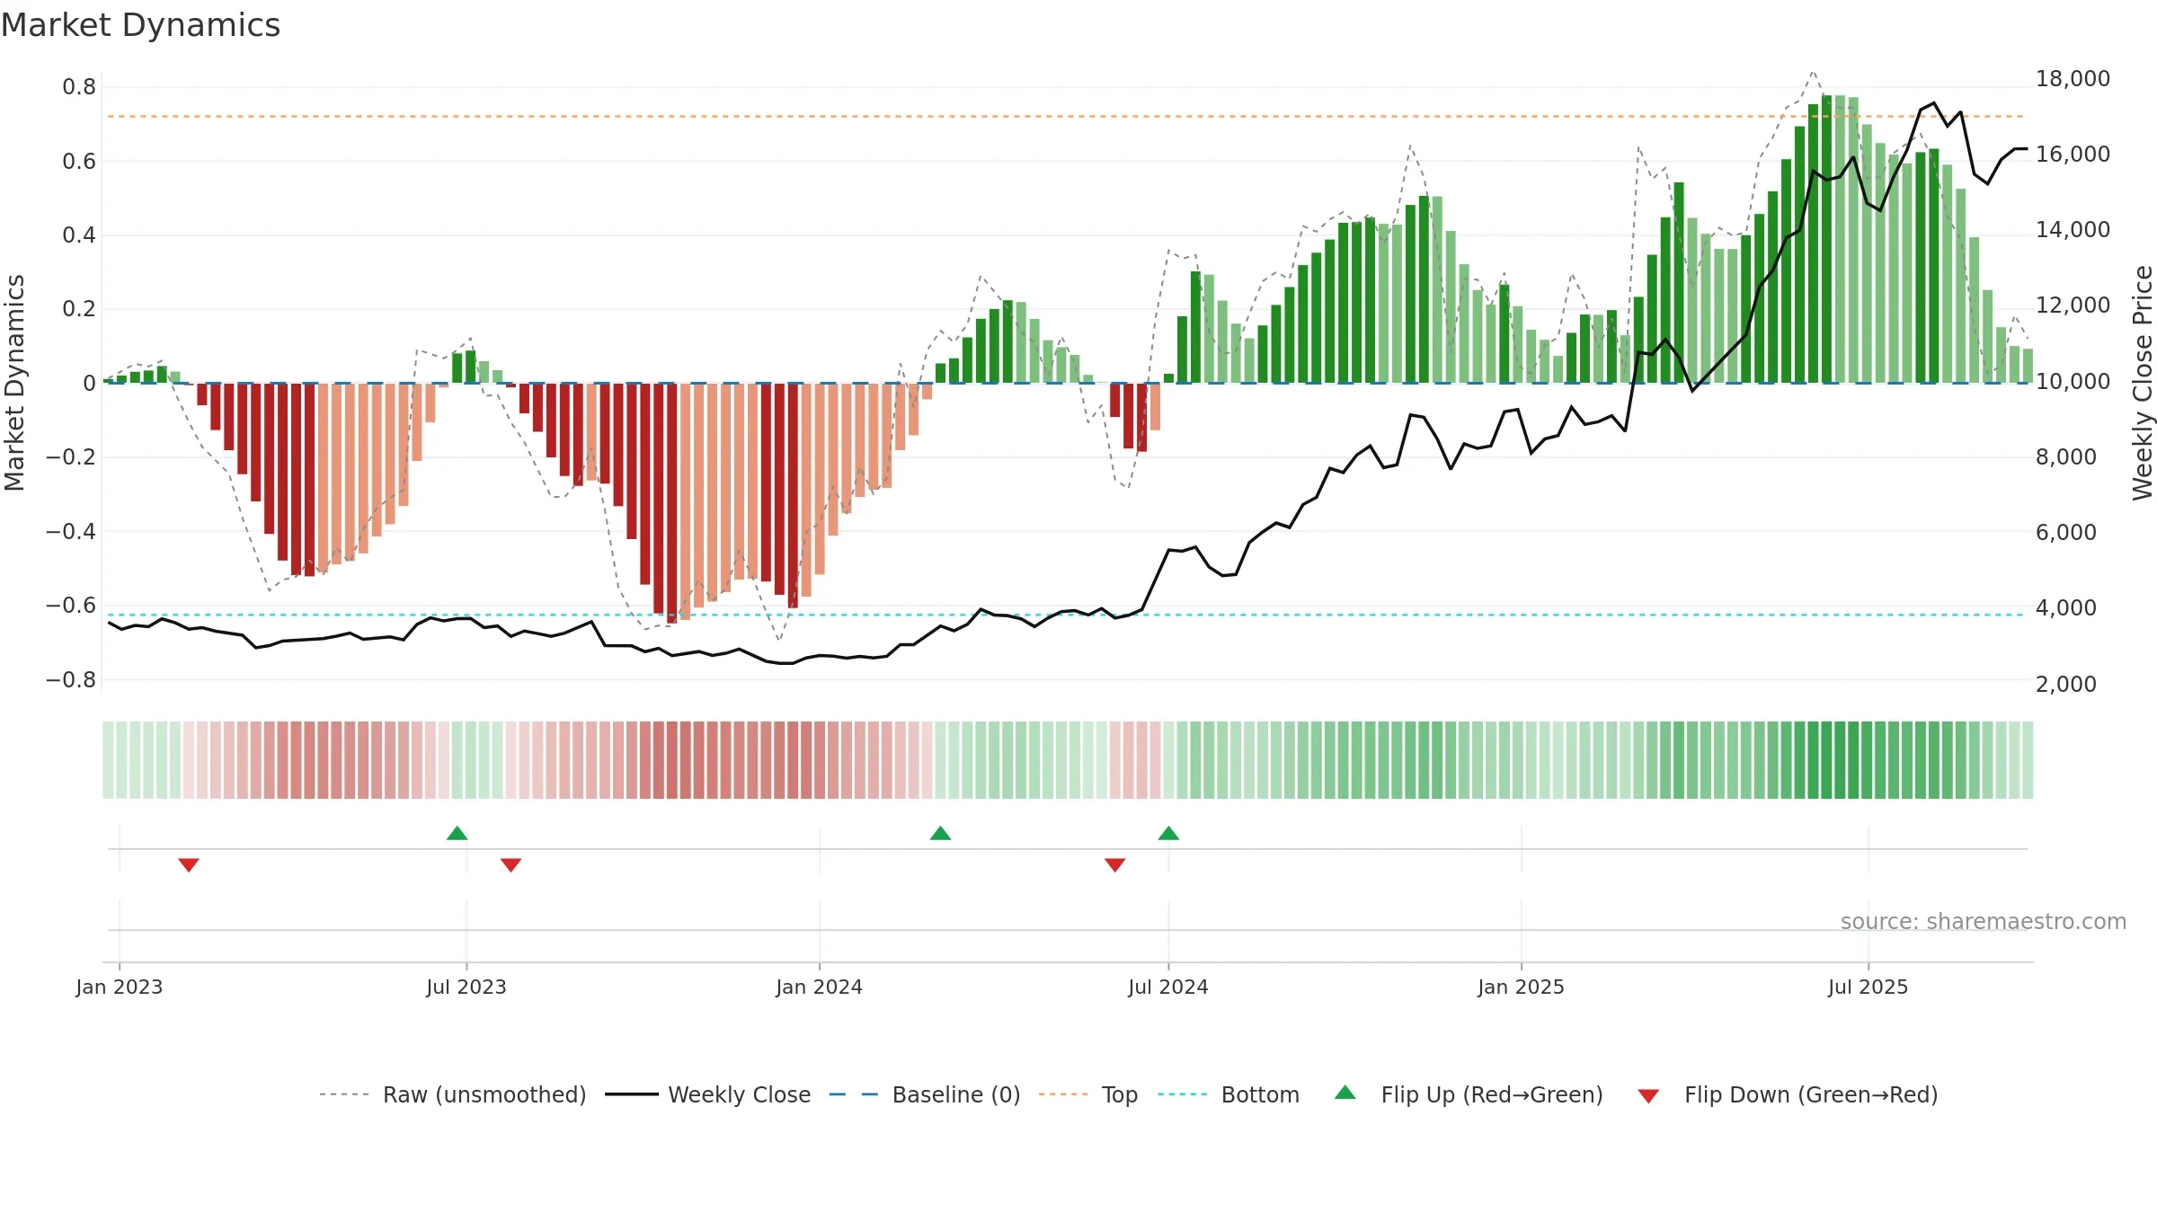
Task: Toggle the Baseline (0) legend entry
Action: click(925, 1094)
